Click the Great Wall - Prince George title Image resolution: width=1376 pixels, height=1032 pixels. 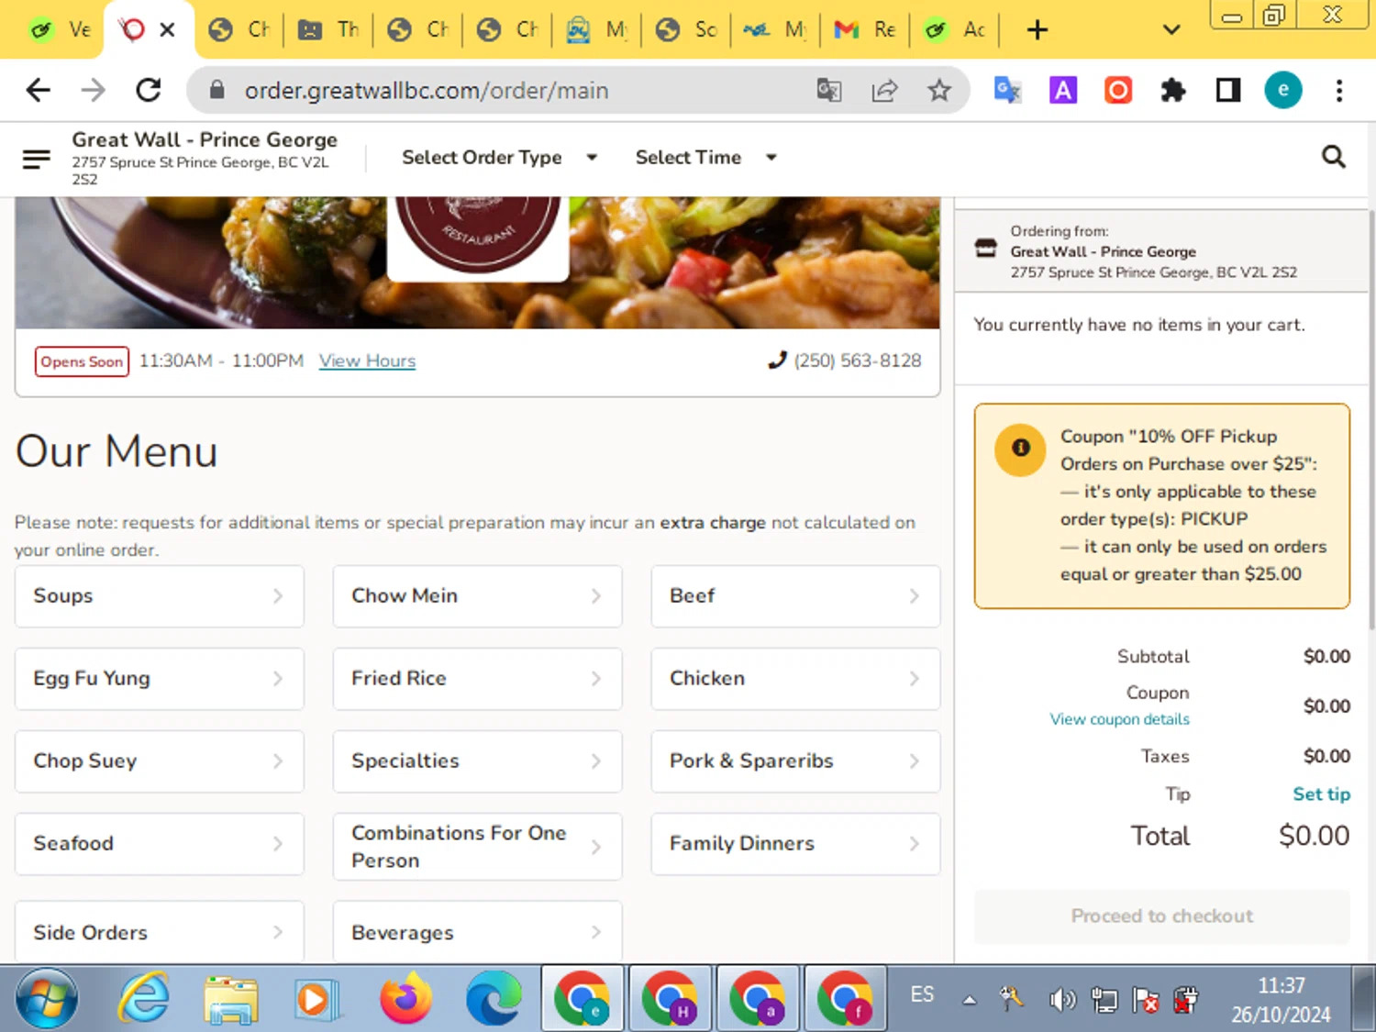pos(205,140)
